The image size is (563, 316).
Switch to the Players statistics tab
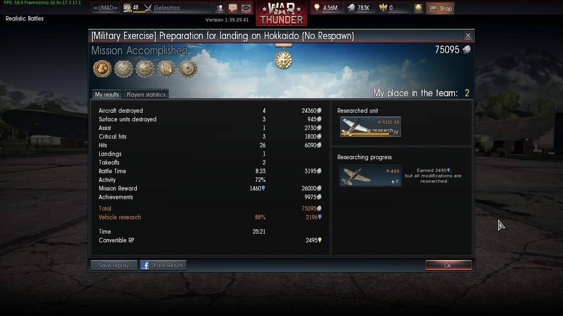[x=146, y=94]
